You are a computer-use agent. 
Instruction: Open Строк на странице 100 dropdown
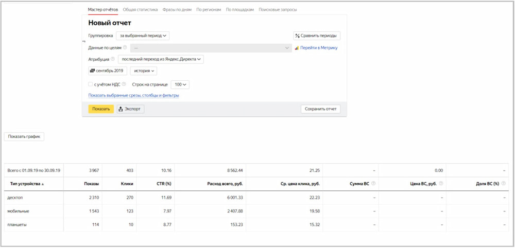point(180,84)
